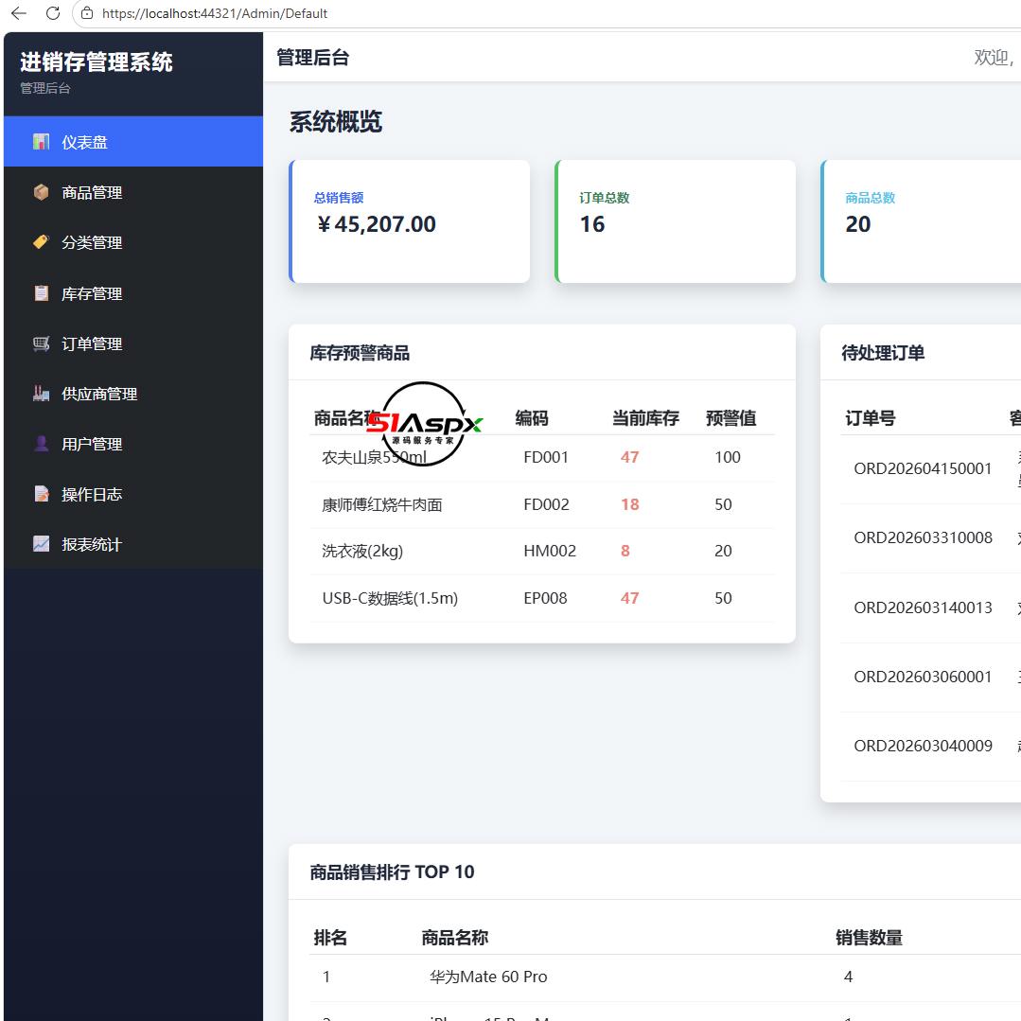Click the 进销存管理系统 sidebar title

96,62
